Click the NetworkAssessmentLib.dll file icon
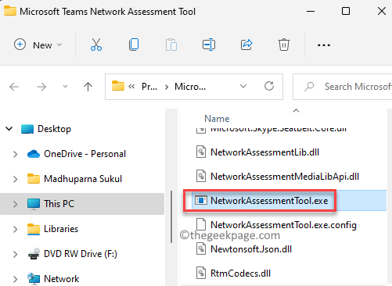The width and height of the screenshot is (392, 286). pyautogui.click(x=201, y=152)
